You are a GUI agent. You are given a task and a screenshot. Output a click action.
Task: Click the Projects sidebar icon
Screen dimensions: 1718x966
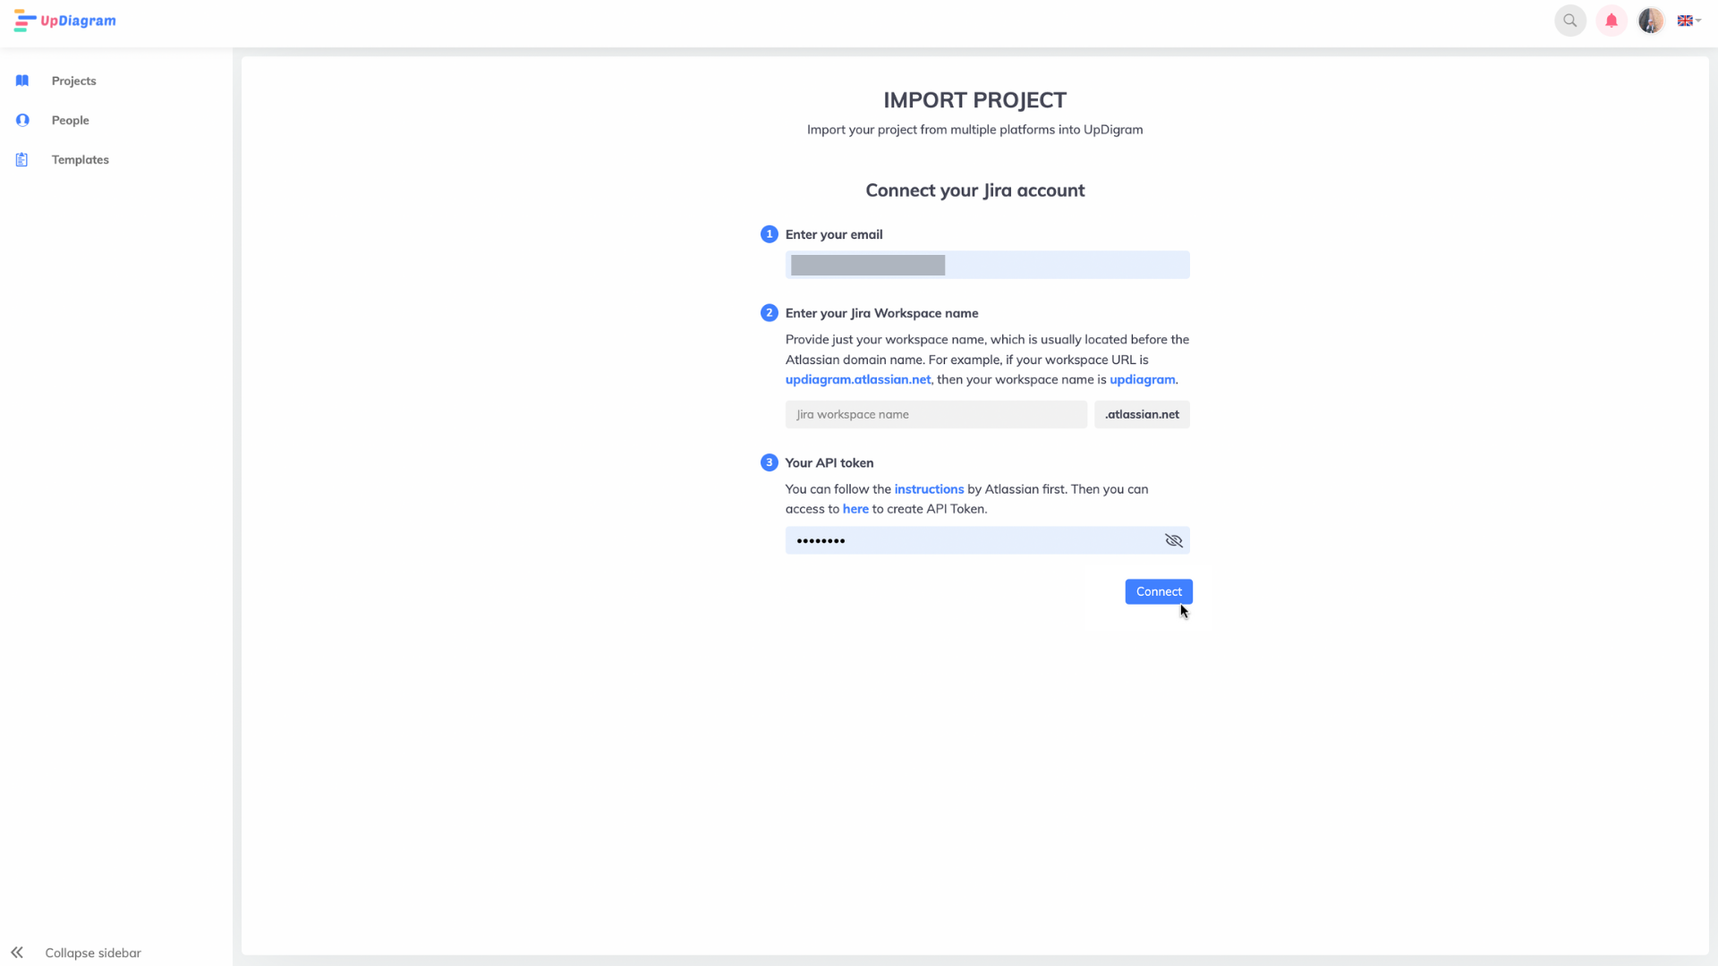[21, 79]
